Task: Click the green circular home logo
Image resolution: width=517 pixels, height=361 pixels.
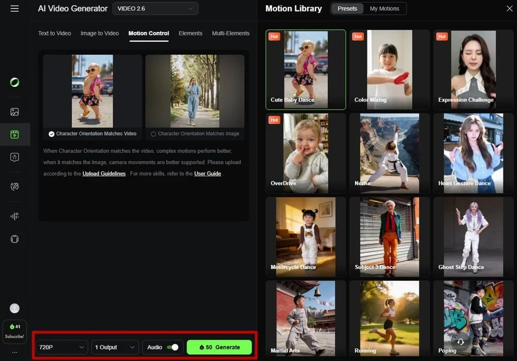Action: coord(14,82)
